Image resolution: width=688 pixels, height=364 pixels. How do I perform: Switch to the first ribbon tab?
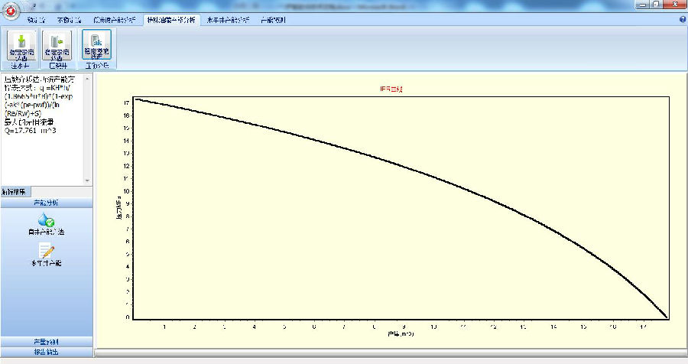36,20
